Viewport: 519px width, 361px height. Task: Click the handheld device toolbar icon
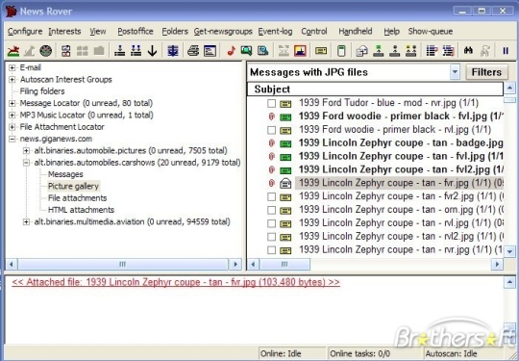pyautogui.click(x=341, y=51)
